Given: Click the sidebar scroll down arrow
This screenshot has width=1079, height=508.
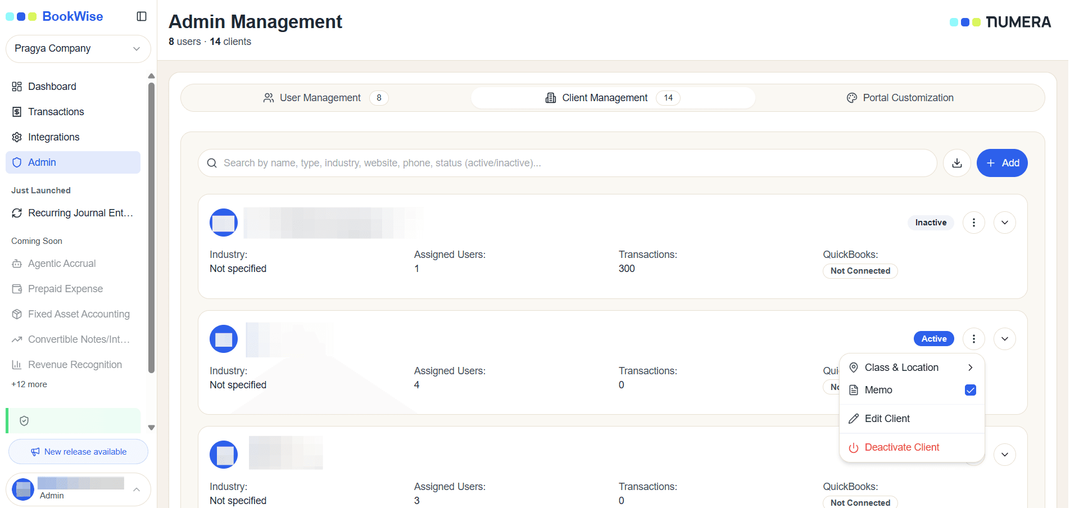Looking at the screenshot, I should click(151, 428).
